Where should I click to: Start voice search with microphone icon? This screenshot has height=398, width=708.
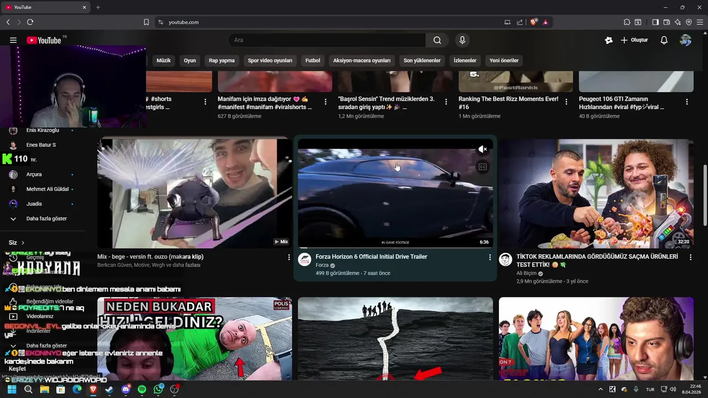click(x=462, y=40)
